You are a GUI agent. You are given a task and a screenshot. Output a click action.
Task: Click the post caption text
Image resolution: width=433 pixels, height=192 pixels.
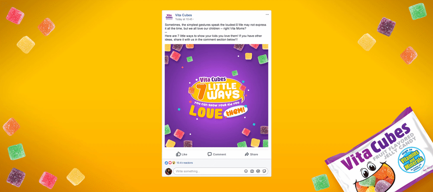coord(215,32)
